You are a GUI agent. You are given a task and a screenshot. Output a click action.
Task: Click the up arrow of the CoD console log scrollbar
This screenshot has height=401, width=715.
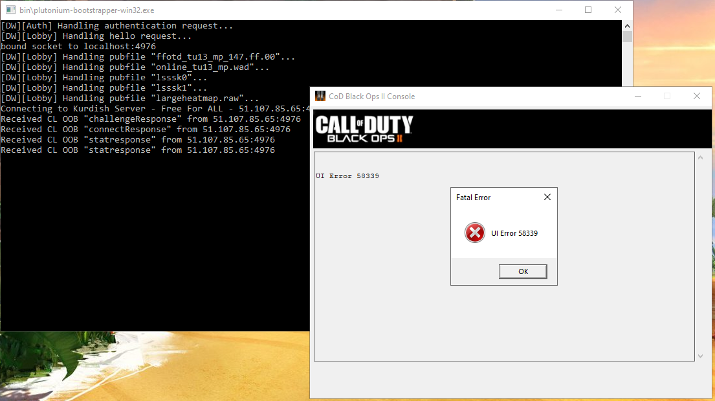pyautogui.click(x=700, y=157)
